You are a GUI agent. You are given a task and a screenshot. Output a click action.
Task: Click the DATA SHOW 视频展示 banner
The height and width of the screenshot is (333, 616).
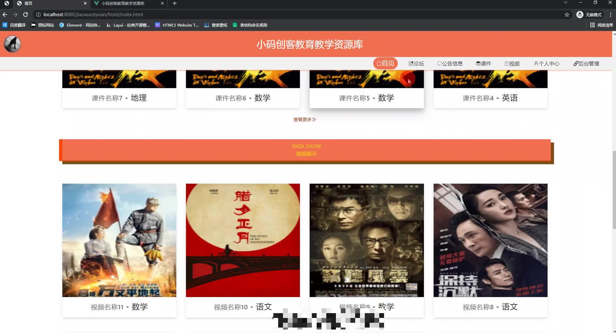(306, 150)
